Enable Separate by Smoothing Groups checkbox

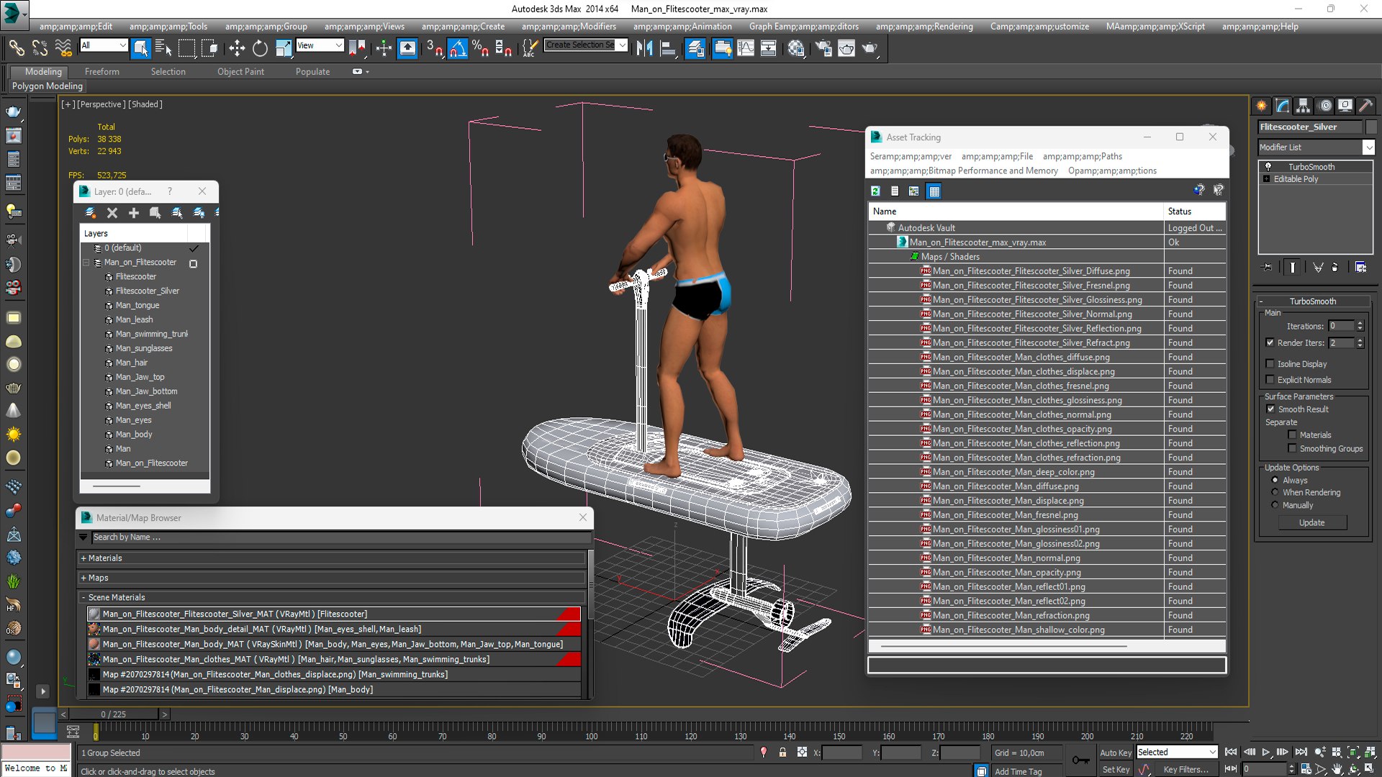(x=1292, y=449)
